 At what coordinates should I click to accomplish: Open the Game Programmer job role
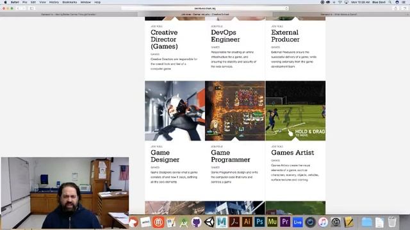[231, 156]
